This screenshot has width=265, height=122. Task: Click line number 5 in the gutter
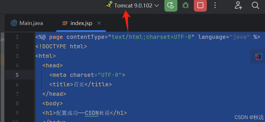(17, 75)
